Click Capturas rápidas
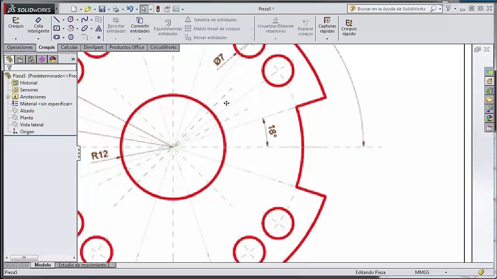The width and height of the screenshot is (497, 279). pyautogui.click(x=327, y=26)
